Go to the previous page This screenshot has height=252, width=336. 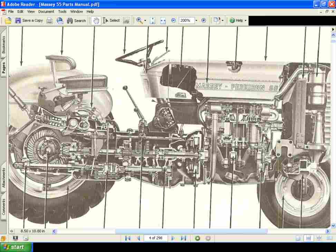(138, 238)
